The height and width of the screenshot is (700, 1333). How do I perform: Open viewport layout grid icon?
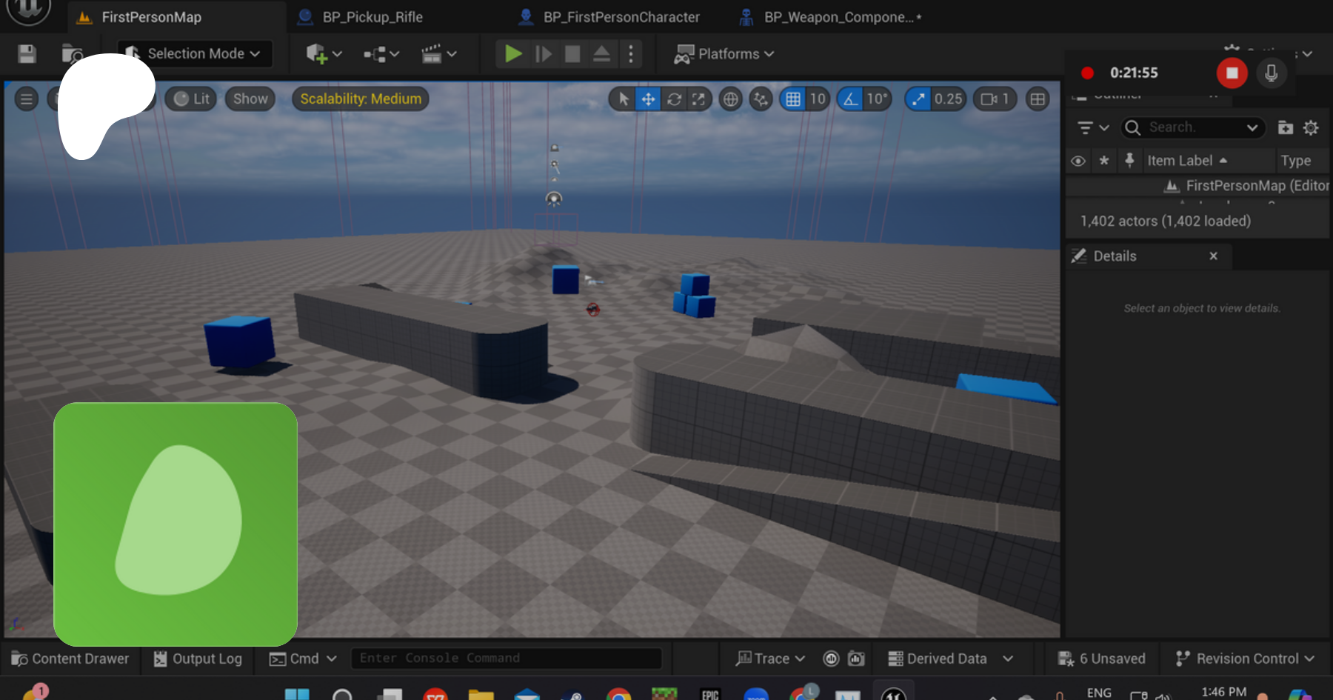tap(1038, 99)
